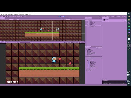
Task: Switch to the Scene tab
Action: coord(2,18)
